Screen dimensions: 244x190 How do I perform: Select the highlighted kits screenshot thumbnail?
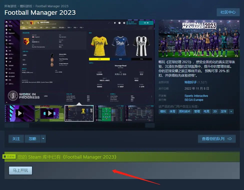(79, 113)
